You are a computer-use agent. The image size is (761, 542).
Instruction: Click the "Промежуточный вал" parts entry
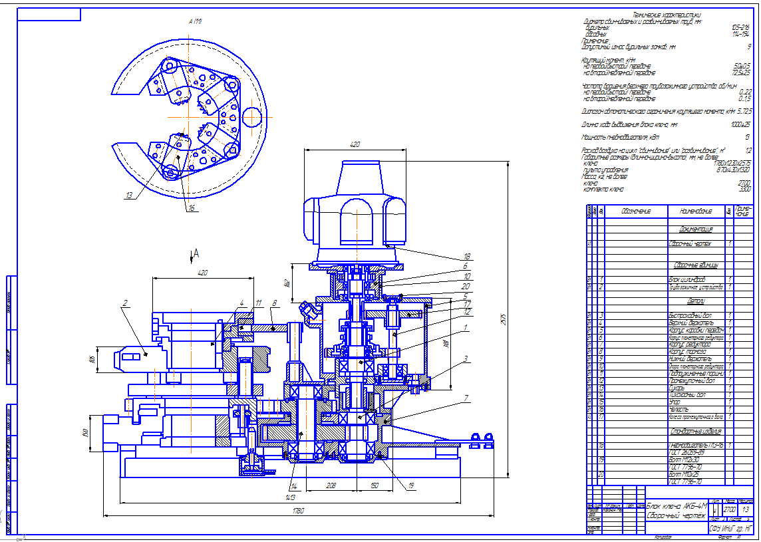[x=692, y=381]
